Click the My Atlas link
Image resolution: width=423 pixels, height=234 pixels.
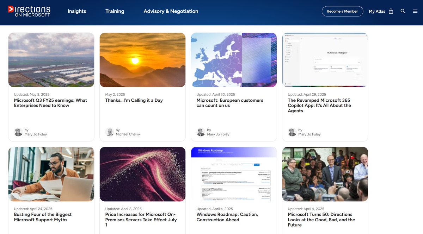[377, 11]
